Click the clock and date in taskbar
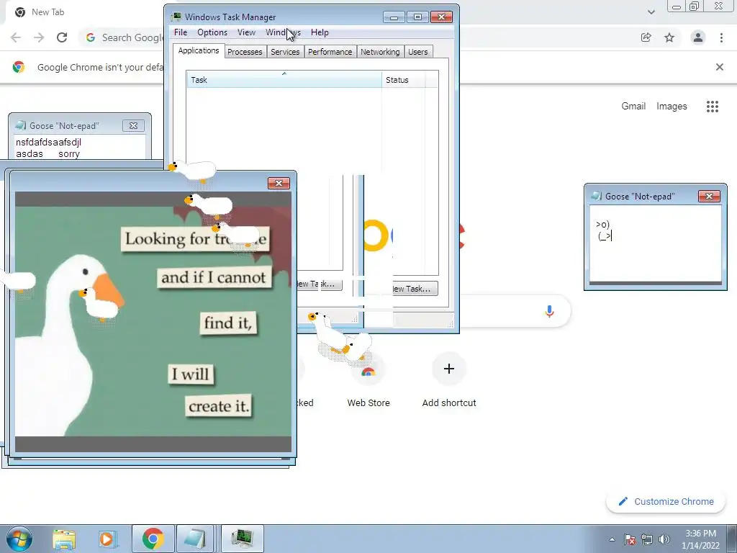The width and height of the screenshot is (737, 553). click(x=700, y=539)
